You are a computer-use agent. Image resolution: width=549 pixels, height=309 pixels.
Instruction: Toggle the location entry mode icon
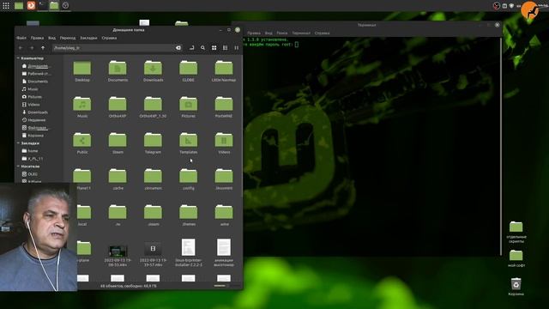point(191,48)
